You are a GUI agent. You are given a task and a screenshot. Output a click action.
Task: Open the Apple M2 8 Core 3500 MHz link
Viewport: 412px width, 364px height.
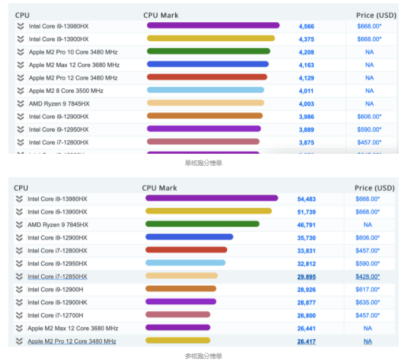pyautogui.click(x=66, y=91)
